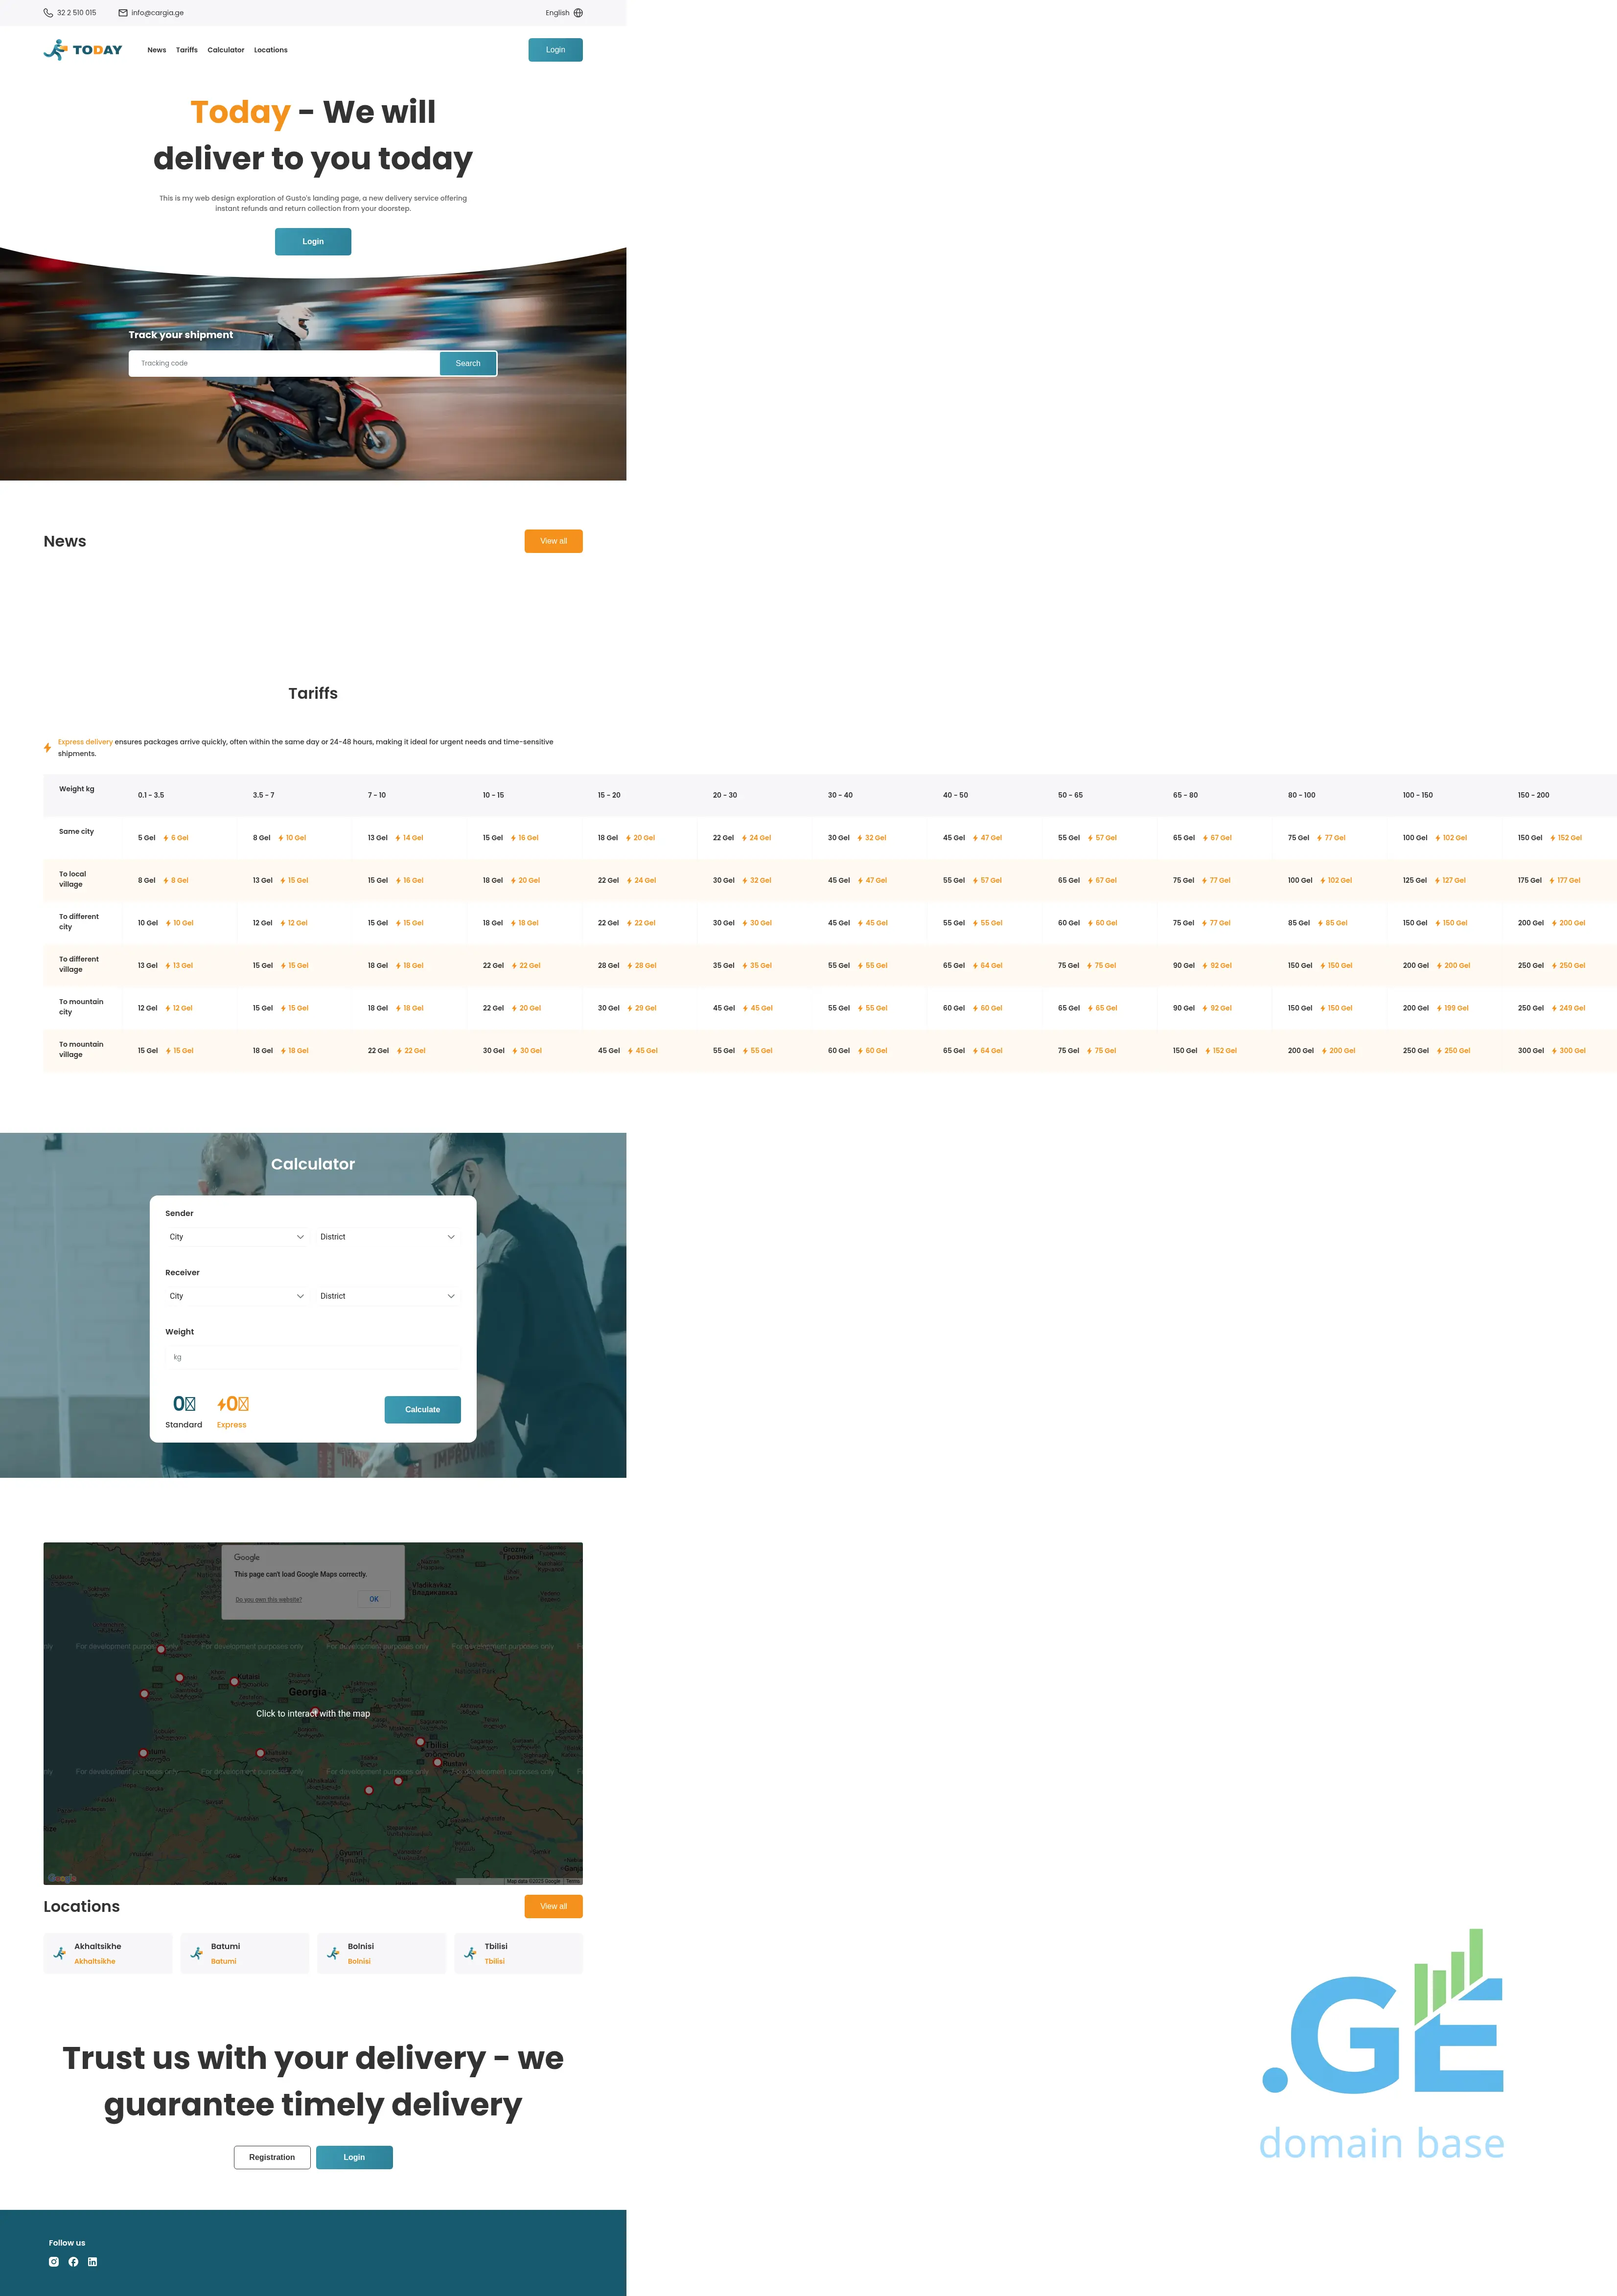Screen dimensions: 1617x2296
Task: Open the Receiver City dropdown
Action: point(237,1296)
